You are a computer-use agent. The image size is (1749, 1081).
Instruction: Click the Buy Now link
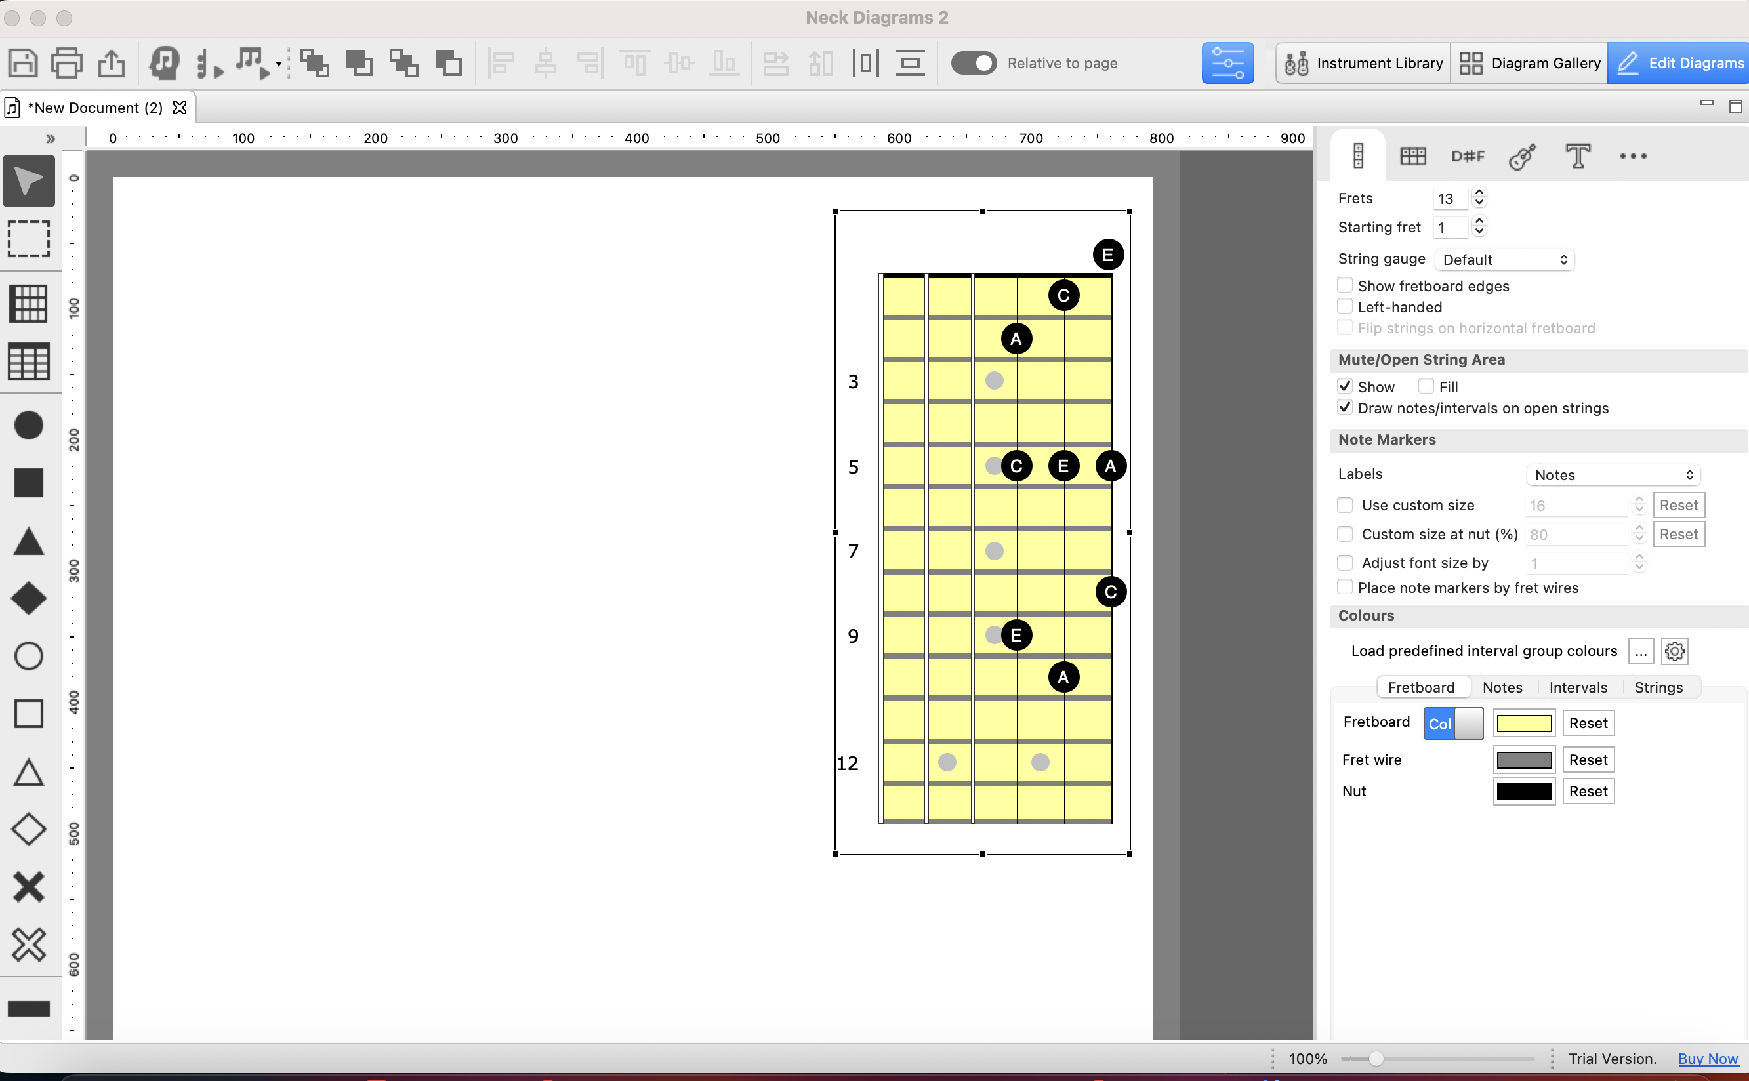pyautogui.click(x=1708, y=1059)
